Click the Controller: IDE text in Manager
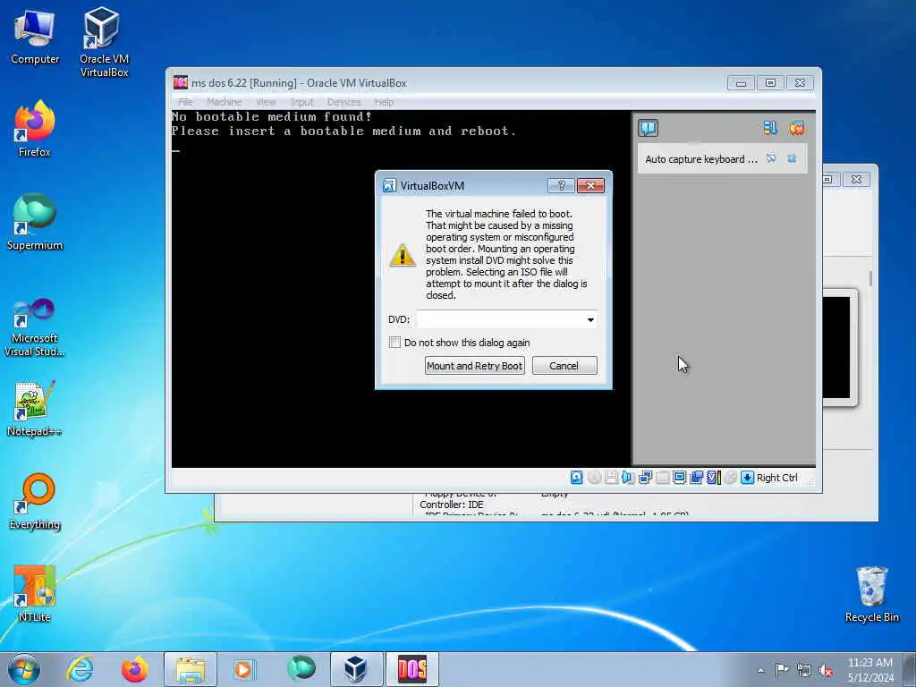Image resolution: width=916 pixels, height=687 pixels. coord(452,505)
